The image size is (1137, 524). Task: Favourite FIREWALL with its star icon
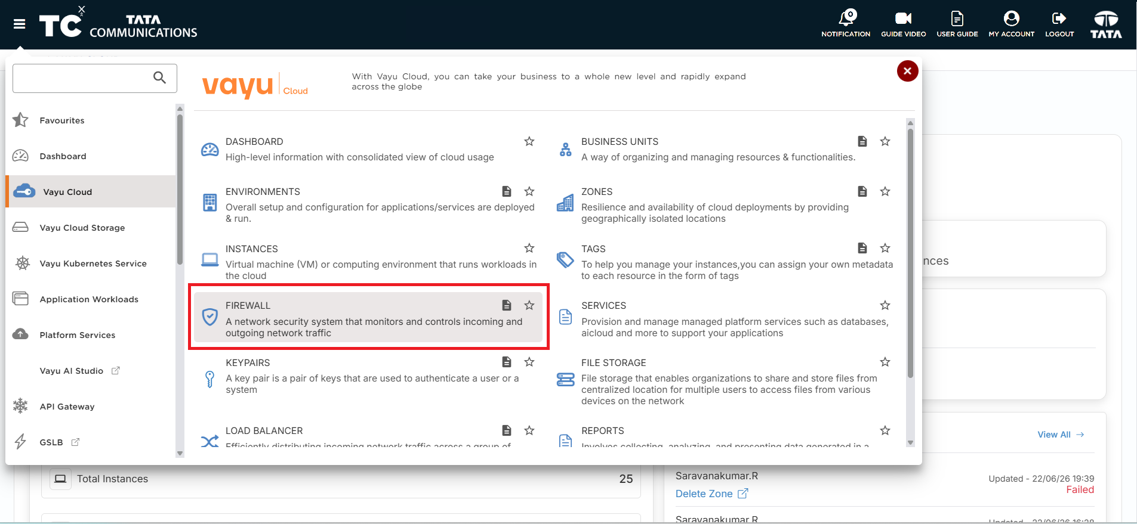(x=529, y=305)
